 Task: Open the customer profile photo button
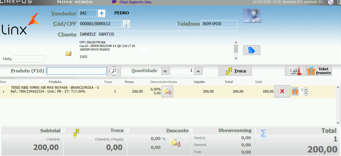252,15
